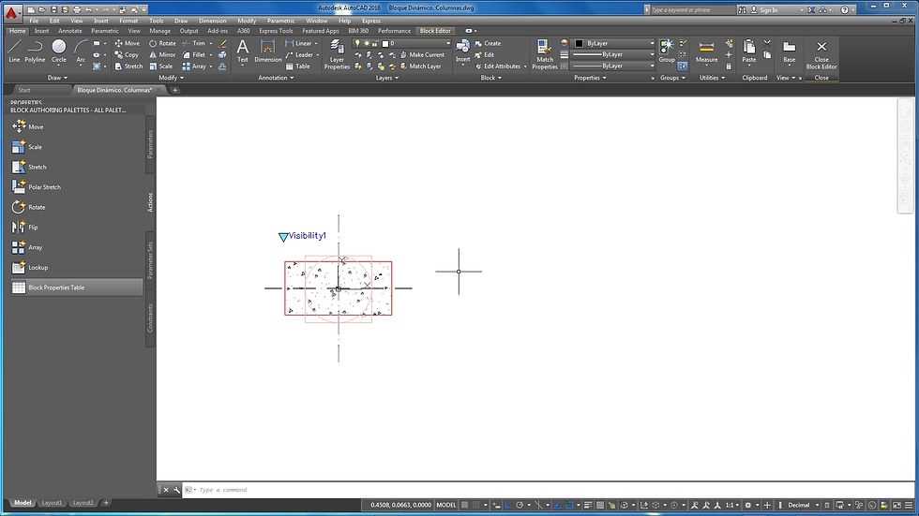Viewport: 919px width, 516px height.
Task: Select the ribbon Stretch tool
Action: pyautogui.click(x=128, y=66)
